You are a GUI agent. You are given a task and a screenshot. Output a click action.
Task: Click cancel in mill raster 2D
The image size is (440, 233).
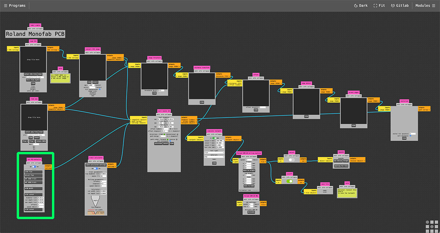pos(166,144)
